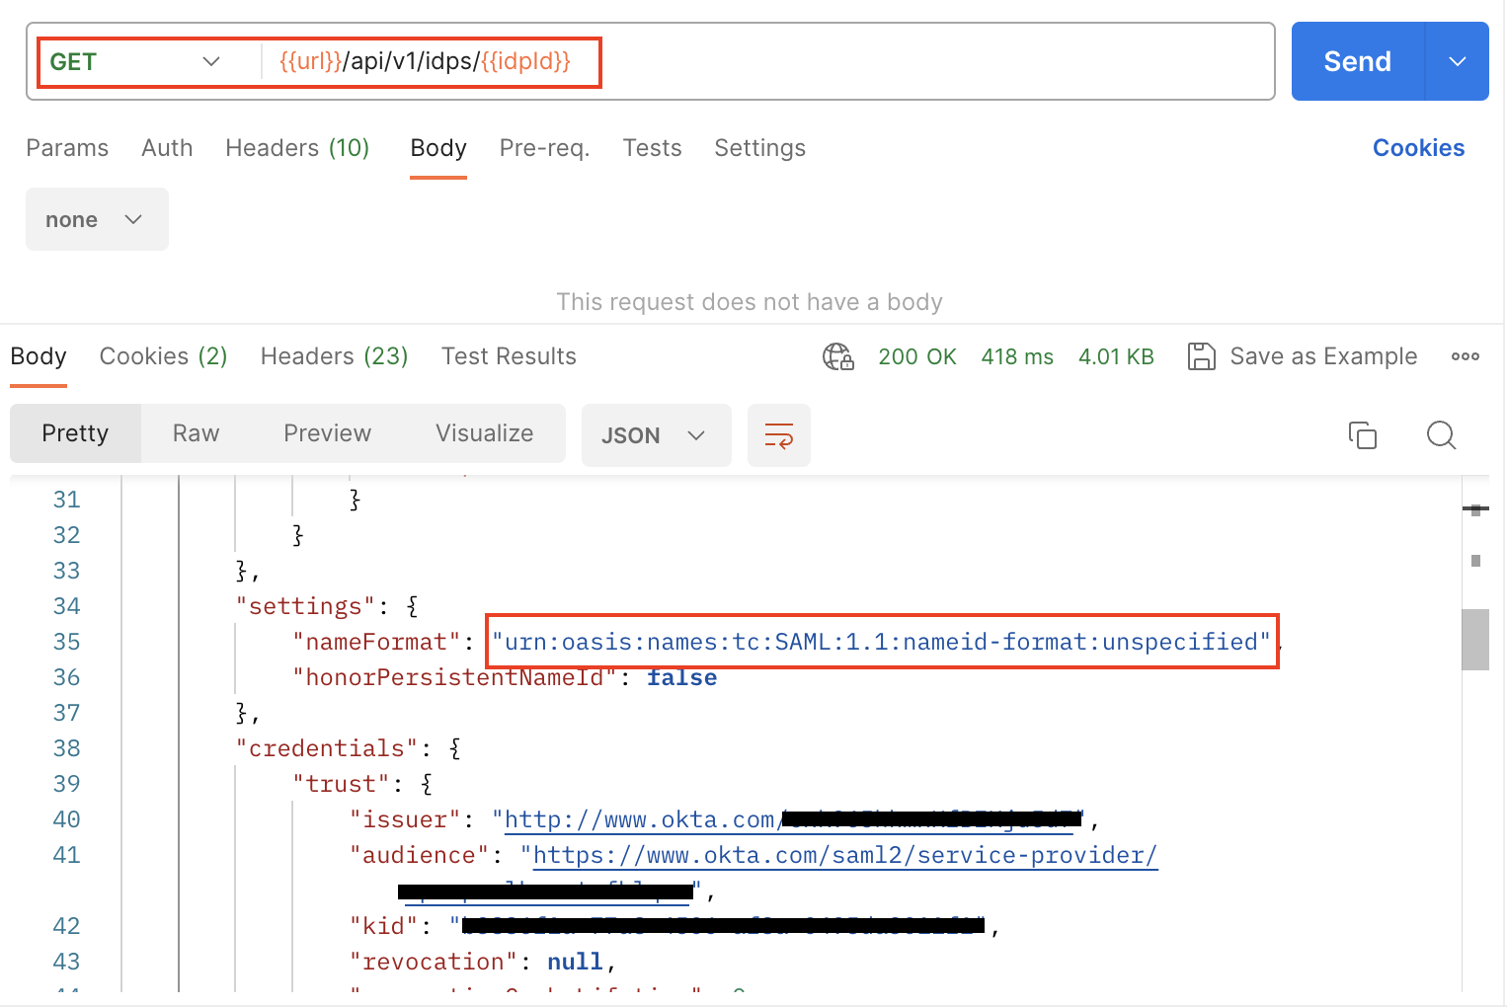The height and width of the screenshot is (1007, 1507).
Task: Open the three-dot response options menu
Action: click(1465, 356)
